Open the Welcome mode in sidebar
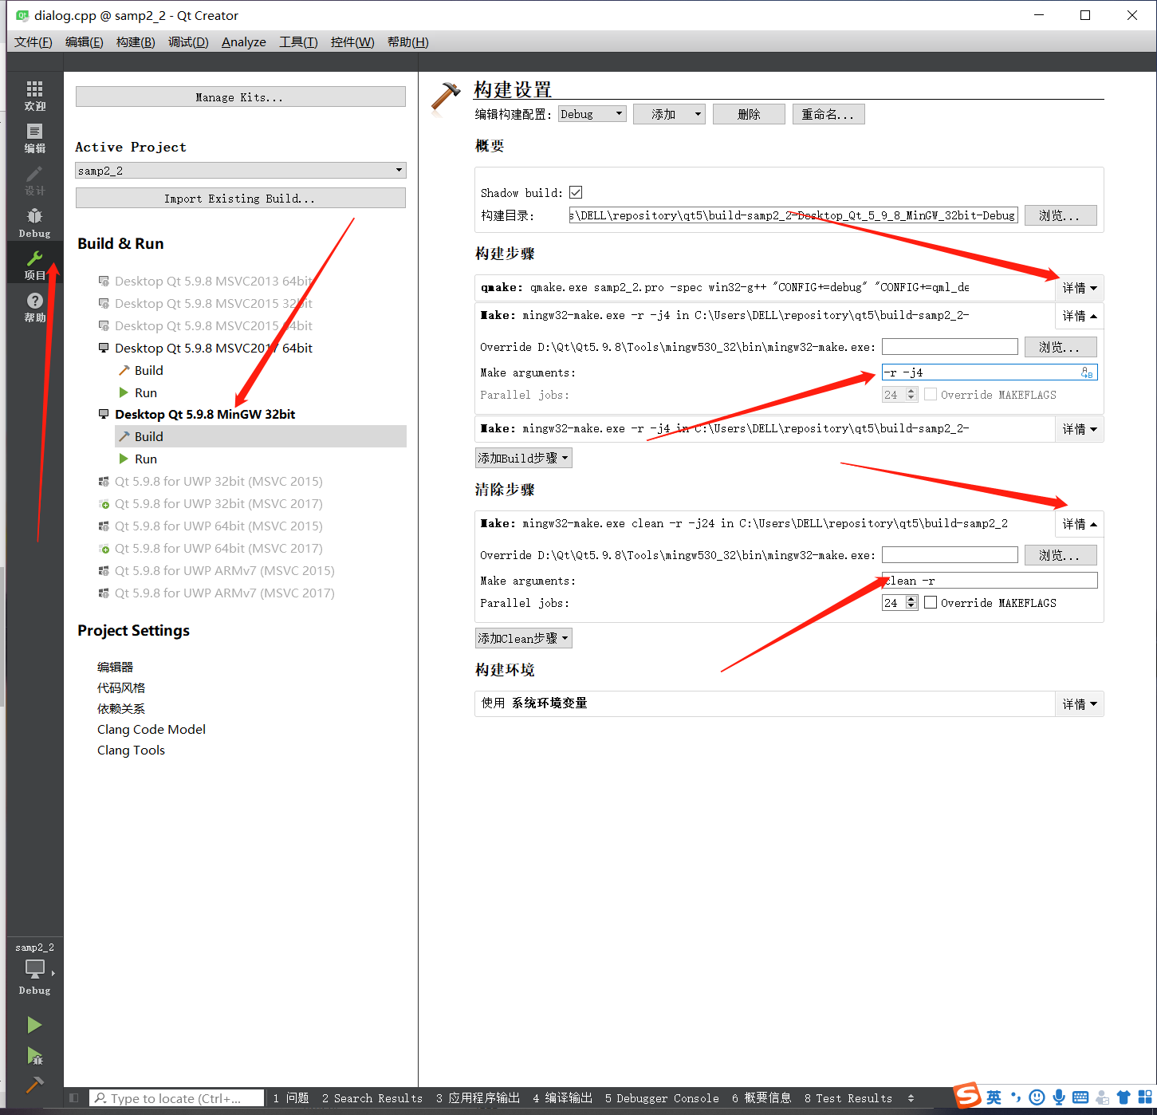Image resolution: width=1157 pixels, height=1115 pixels. tap(34, 95)
